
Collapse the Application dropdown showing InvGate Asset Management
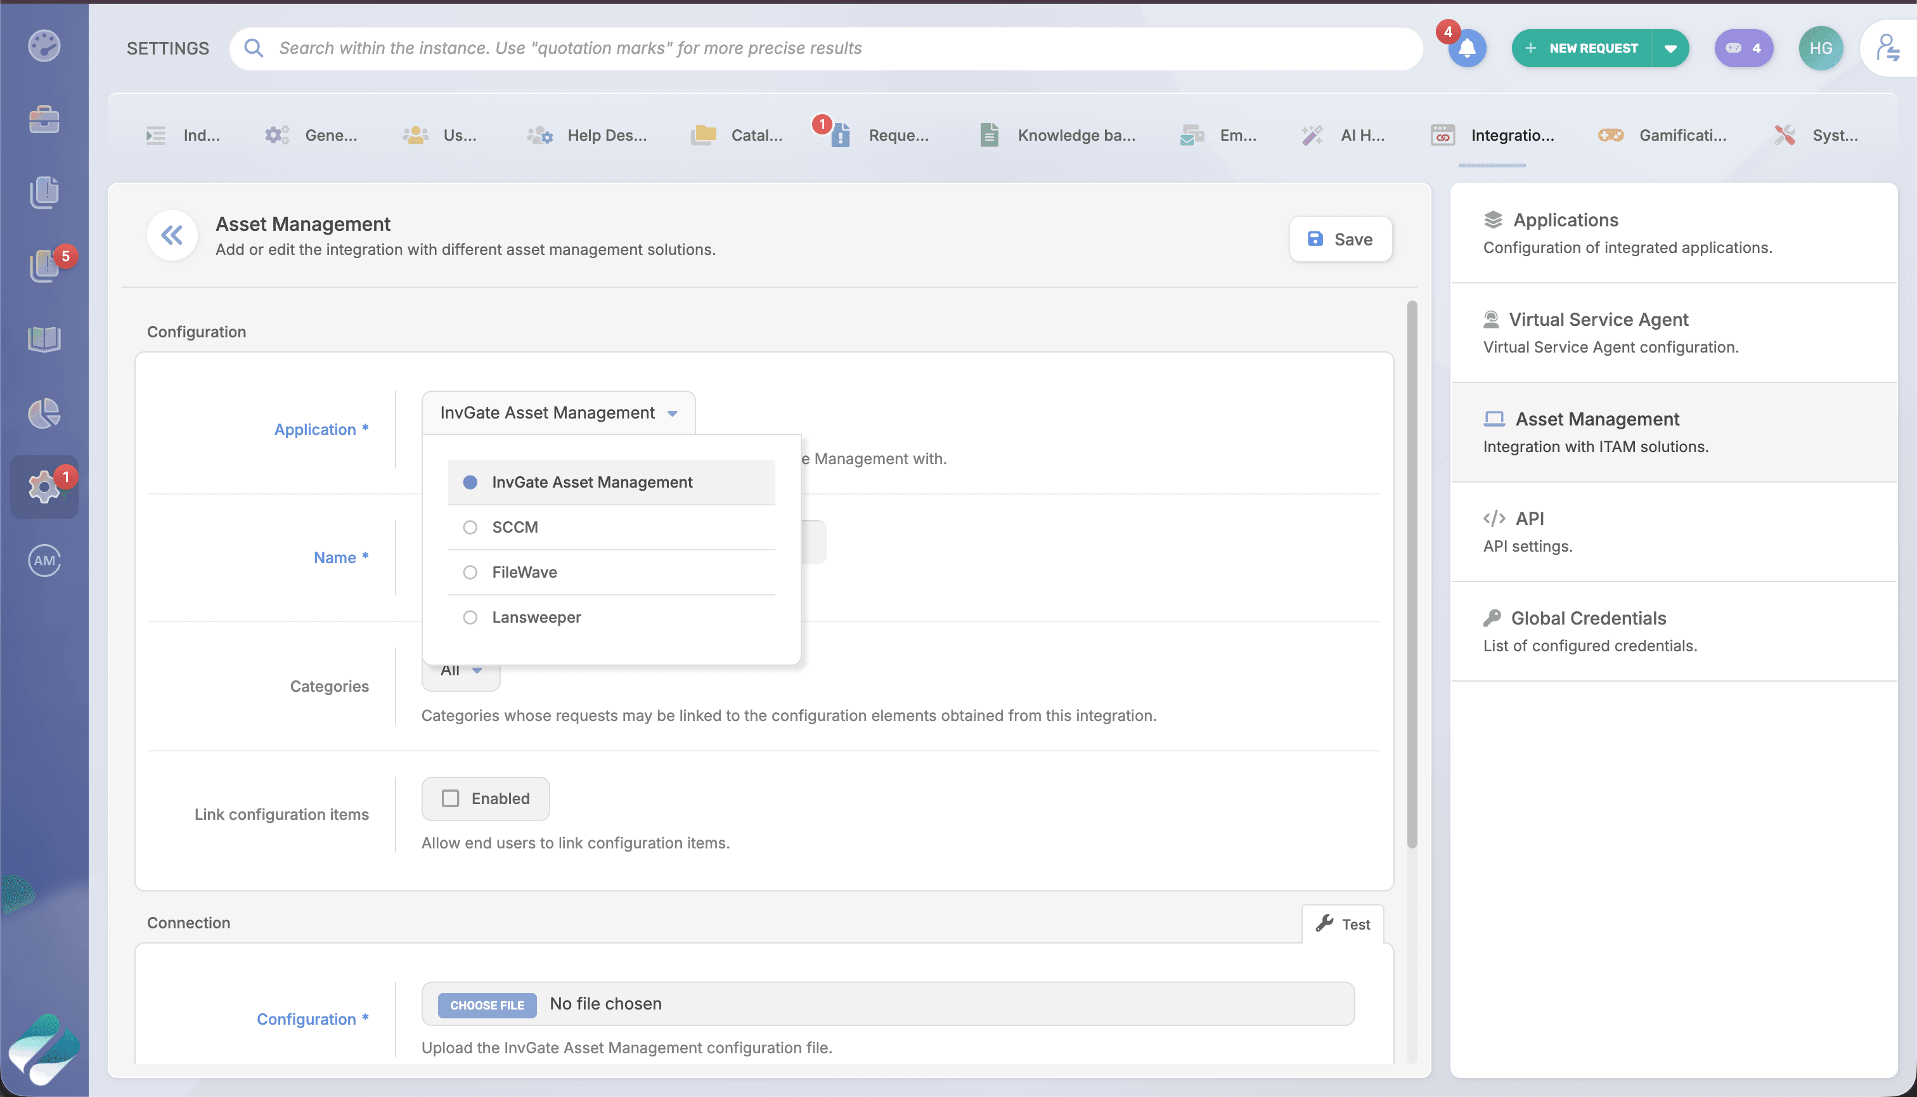(558, 413)
